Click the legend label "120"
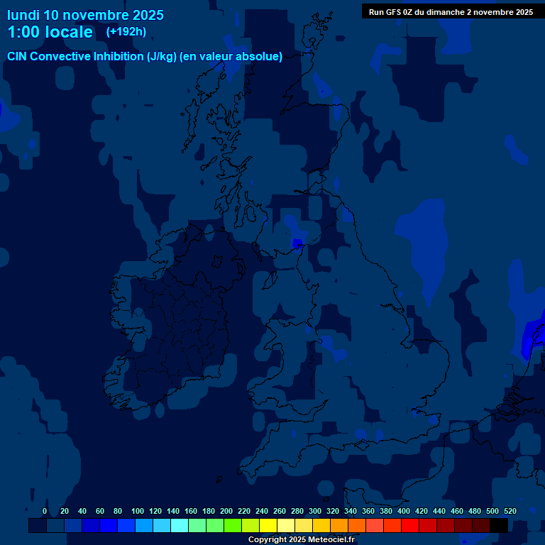This screenshot has height=545, width=545. (155, 511)
